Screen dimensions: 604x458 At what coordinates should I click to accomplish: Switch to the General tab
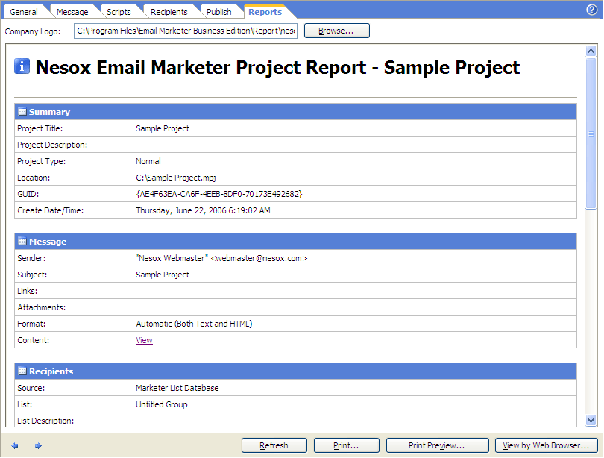24,12
